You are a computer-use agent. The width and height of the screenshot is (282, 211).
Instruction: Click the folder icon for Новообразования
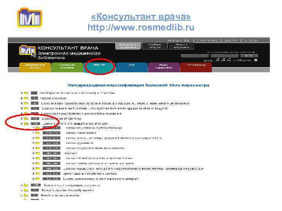[x=26, y=98]
